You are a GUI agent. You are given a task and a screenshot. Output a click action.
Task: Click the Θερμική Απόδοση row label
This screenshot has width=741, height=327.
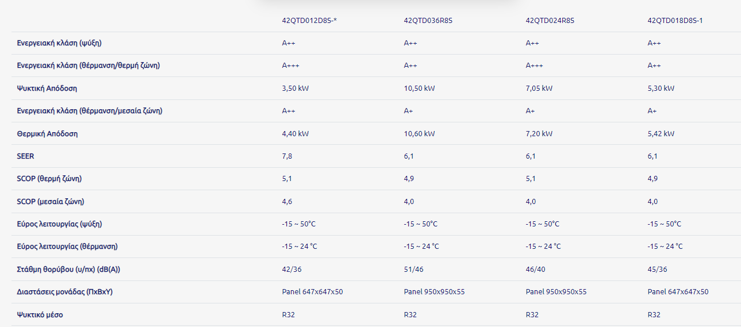pos(47,134)
